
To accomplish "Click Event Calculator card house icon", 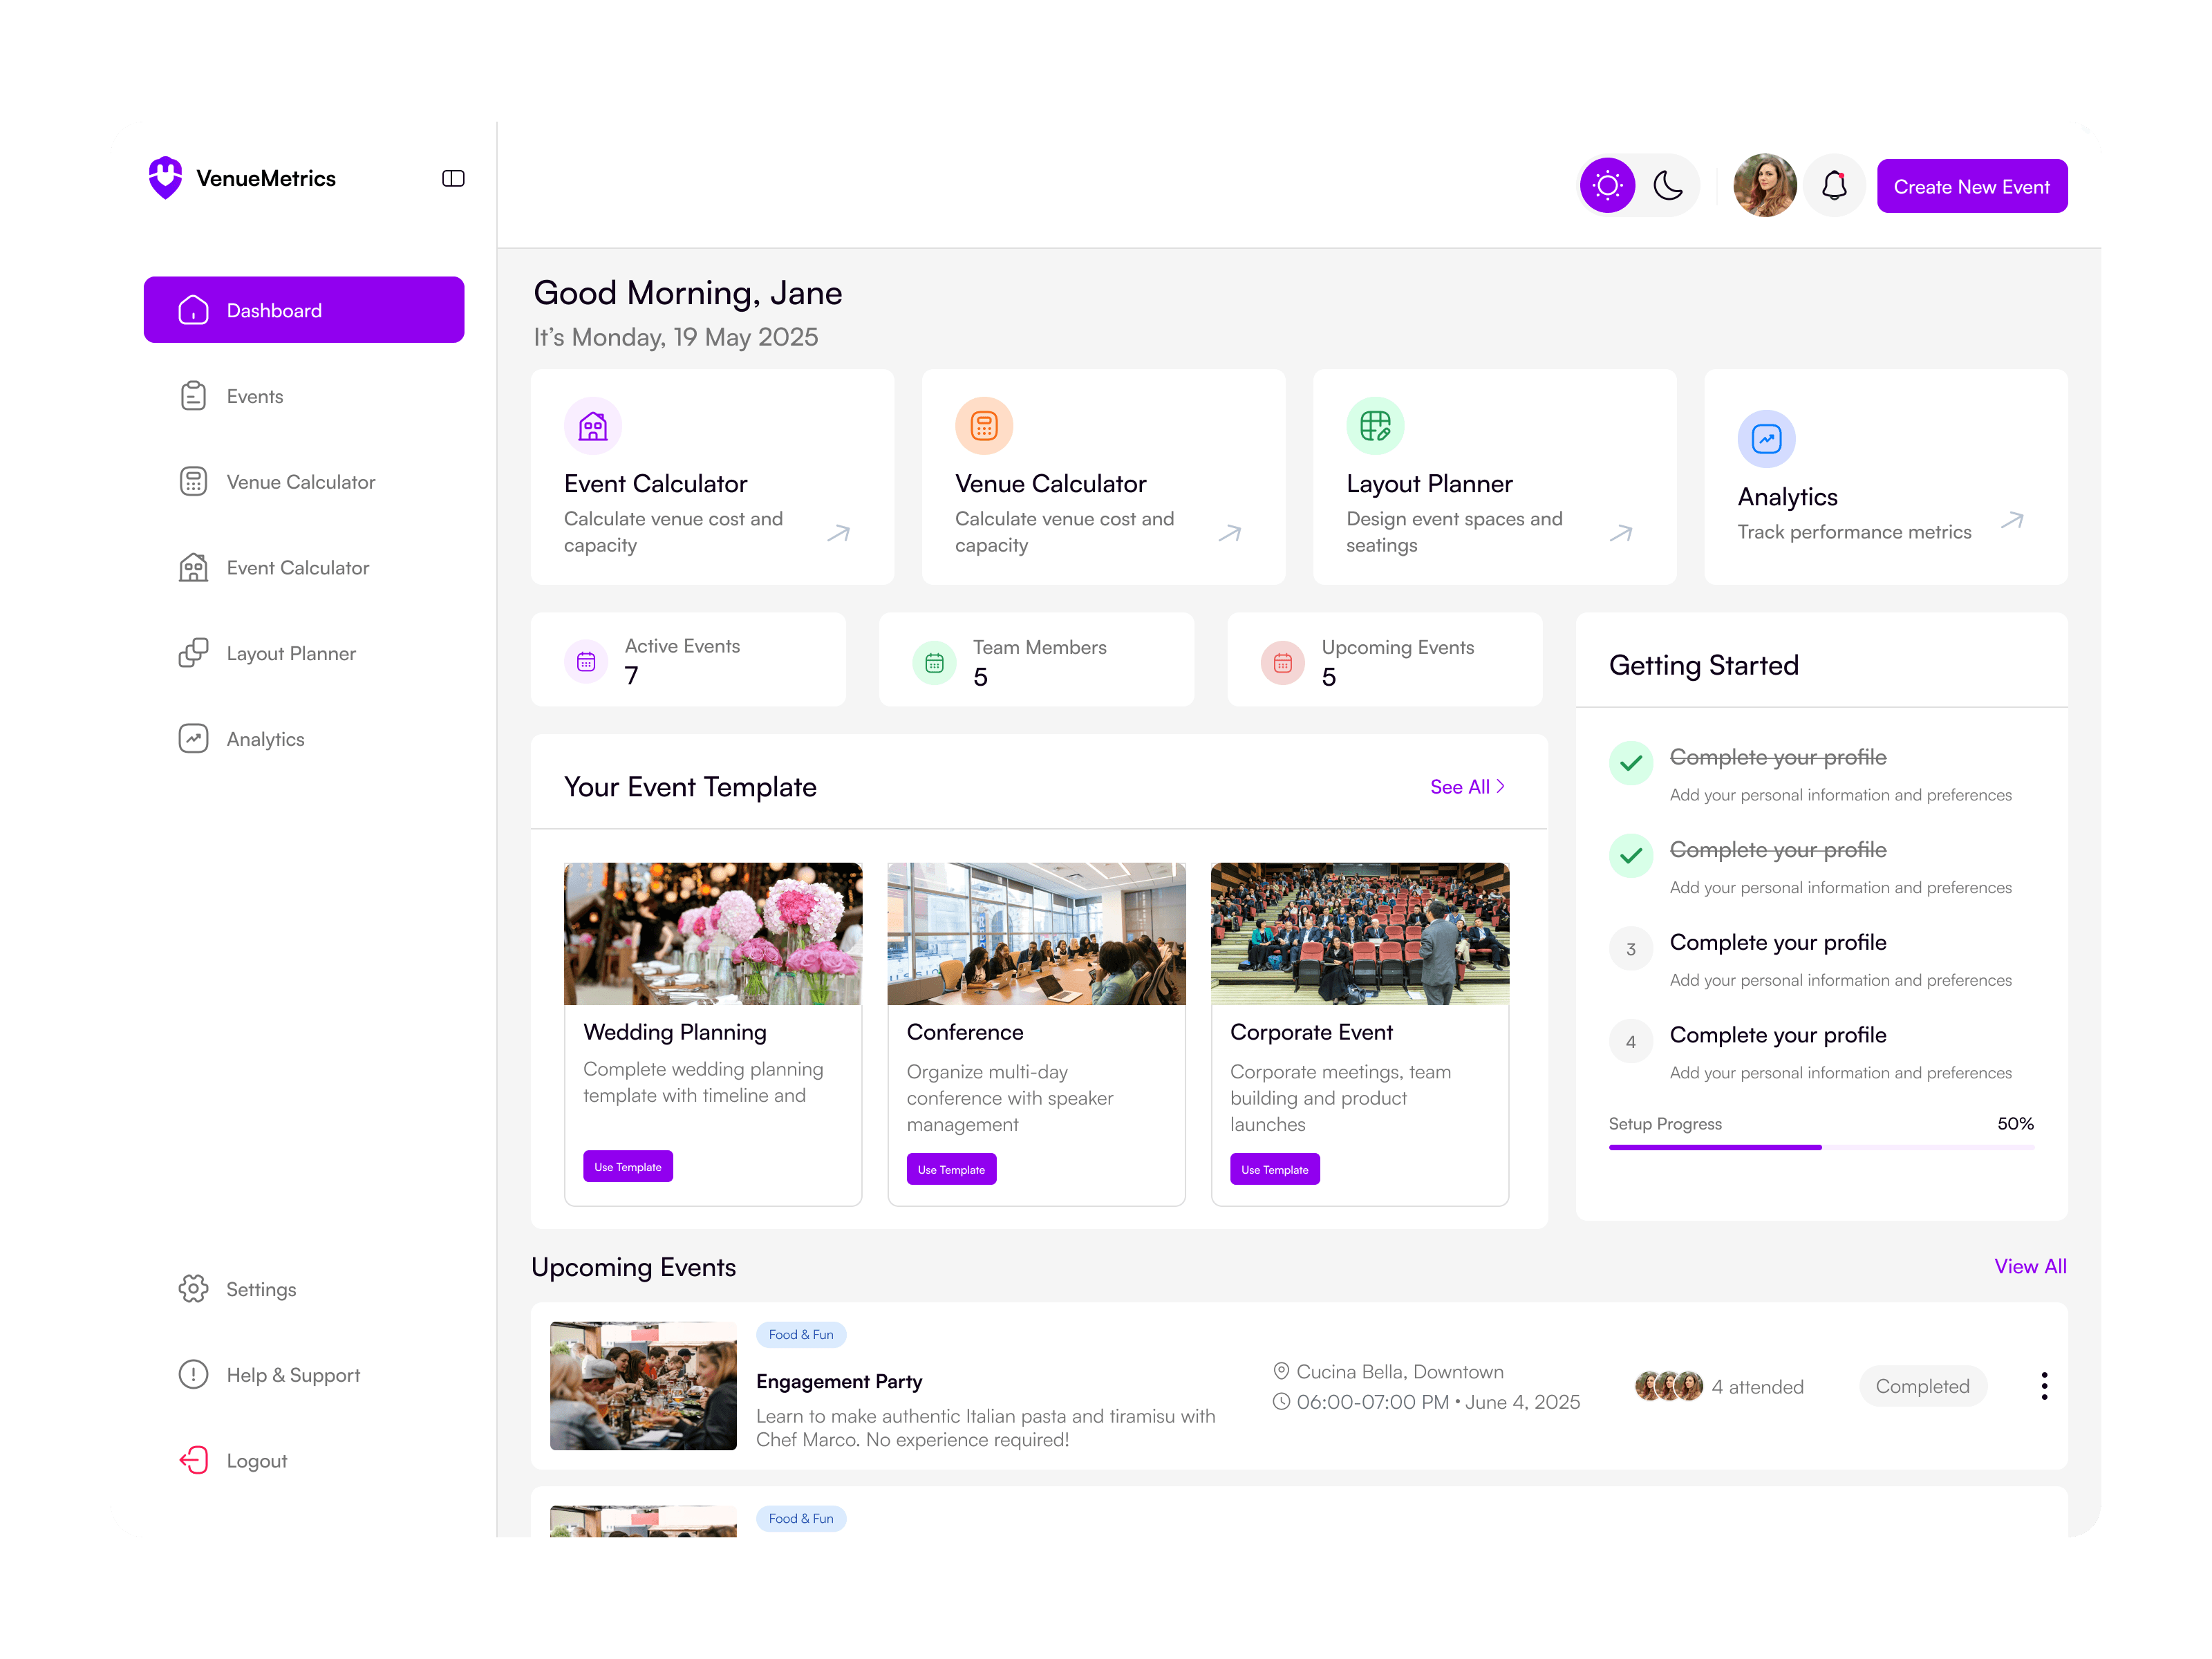I will (593, 426).
